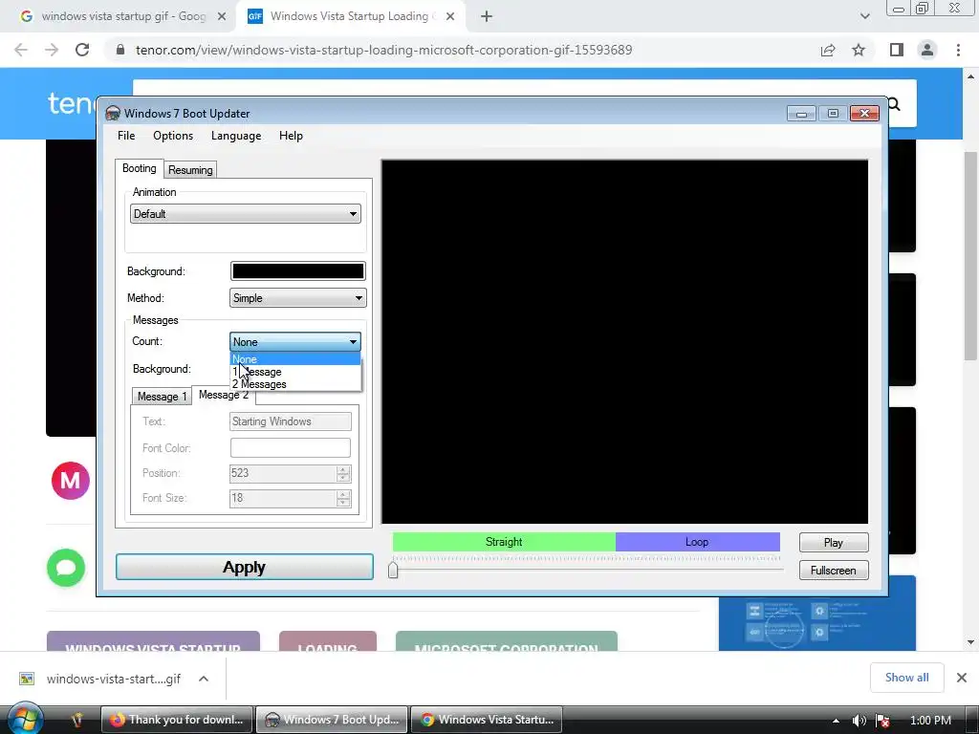Open the Method Simple dropdown
This screenshot has height=734, width=979.
(298, 298)
